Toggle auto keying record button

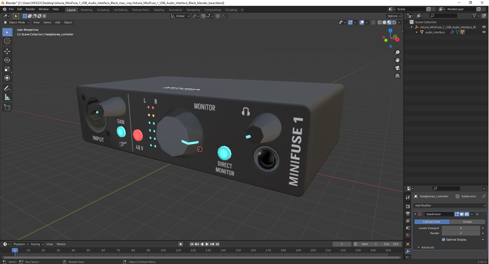point(181,244)
